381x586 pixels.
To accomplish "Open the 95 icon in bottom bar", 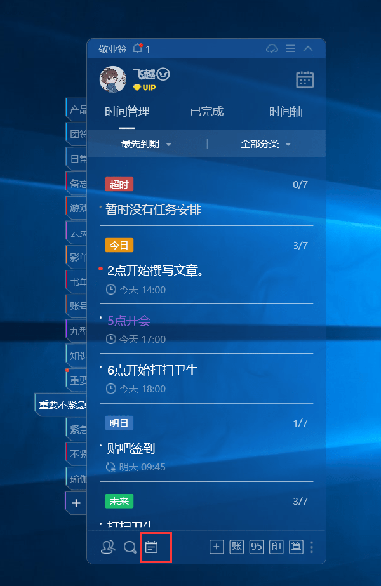I will click(256, 547).
